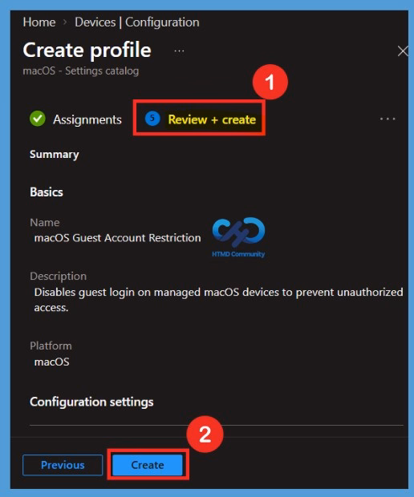The image size is (414, 497).
Task: Click the Basics section heading
Action: 47,192
